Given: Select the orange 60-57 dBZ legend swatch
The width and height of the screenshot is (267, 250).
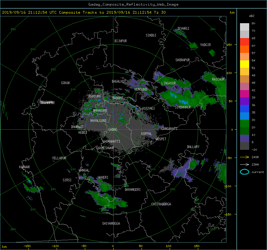Looking at the screenshot, I should tap(244, 49).
